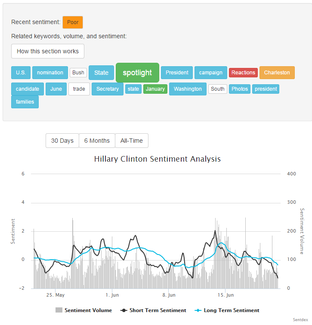Viewport: 312px width, 325px height.
Task: Select the capitalized President keyword tag
Action: coord(177,73)
